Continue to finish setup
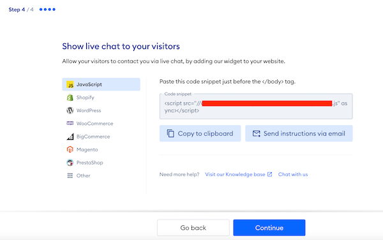 [269, 228]
